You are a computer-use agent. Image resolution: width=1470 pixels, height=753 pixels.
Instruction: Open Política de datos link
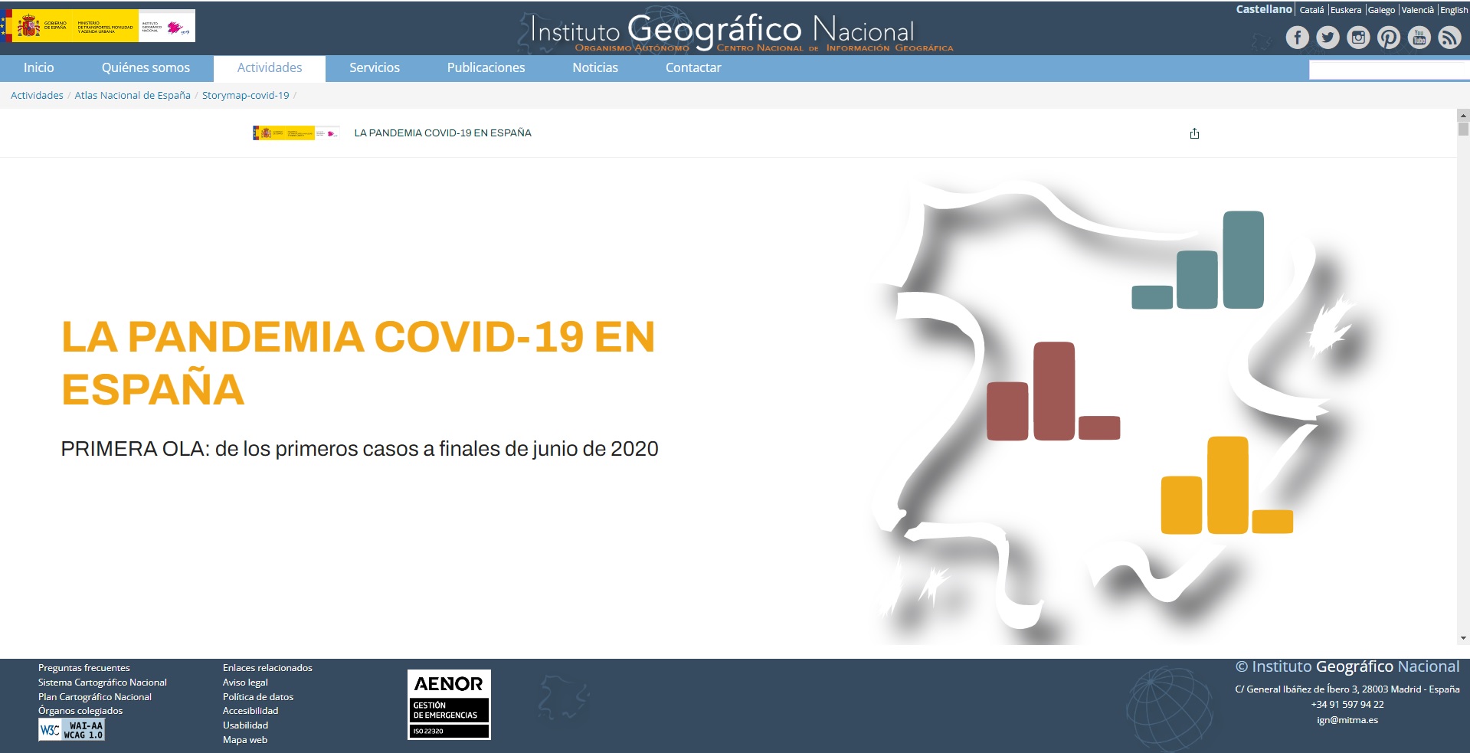(x=258, y=697)
